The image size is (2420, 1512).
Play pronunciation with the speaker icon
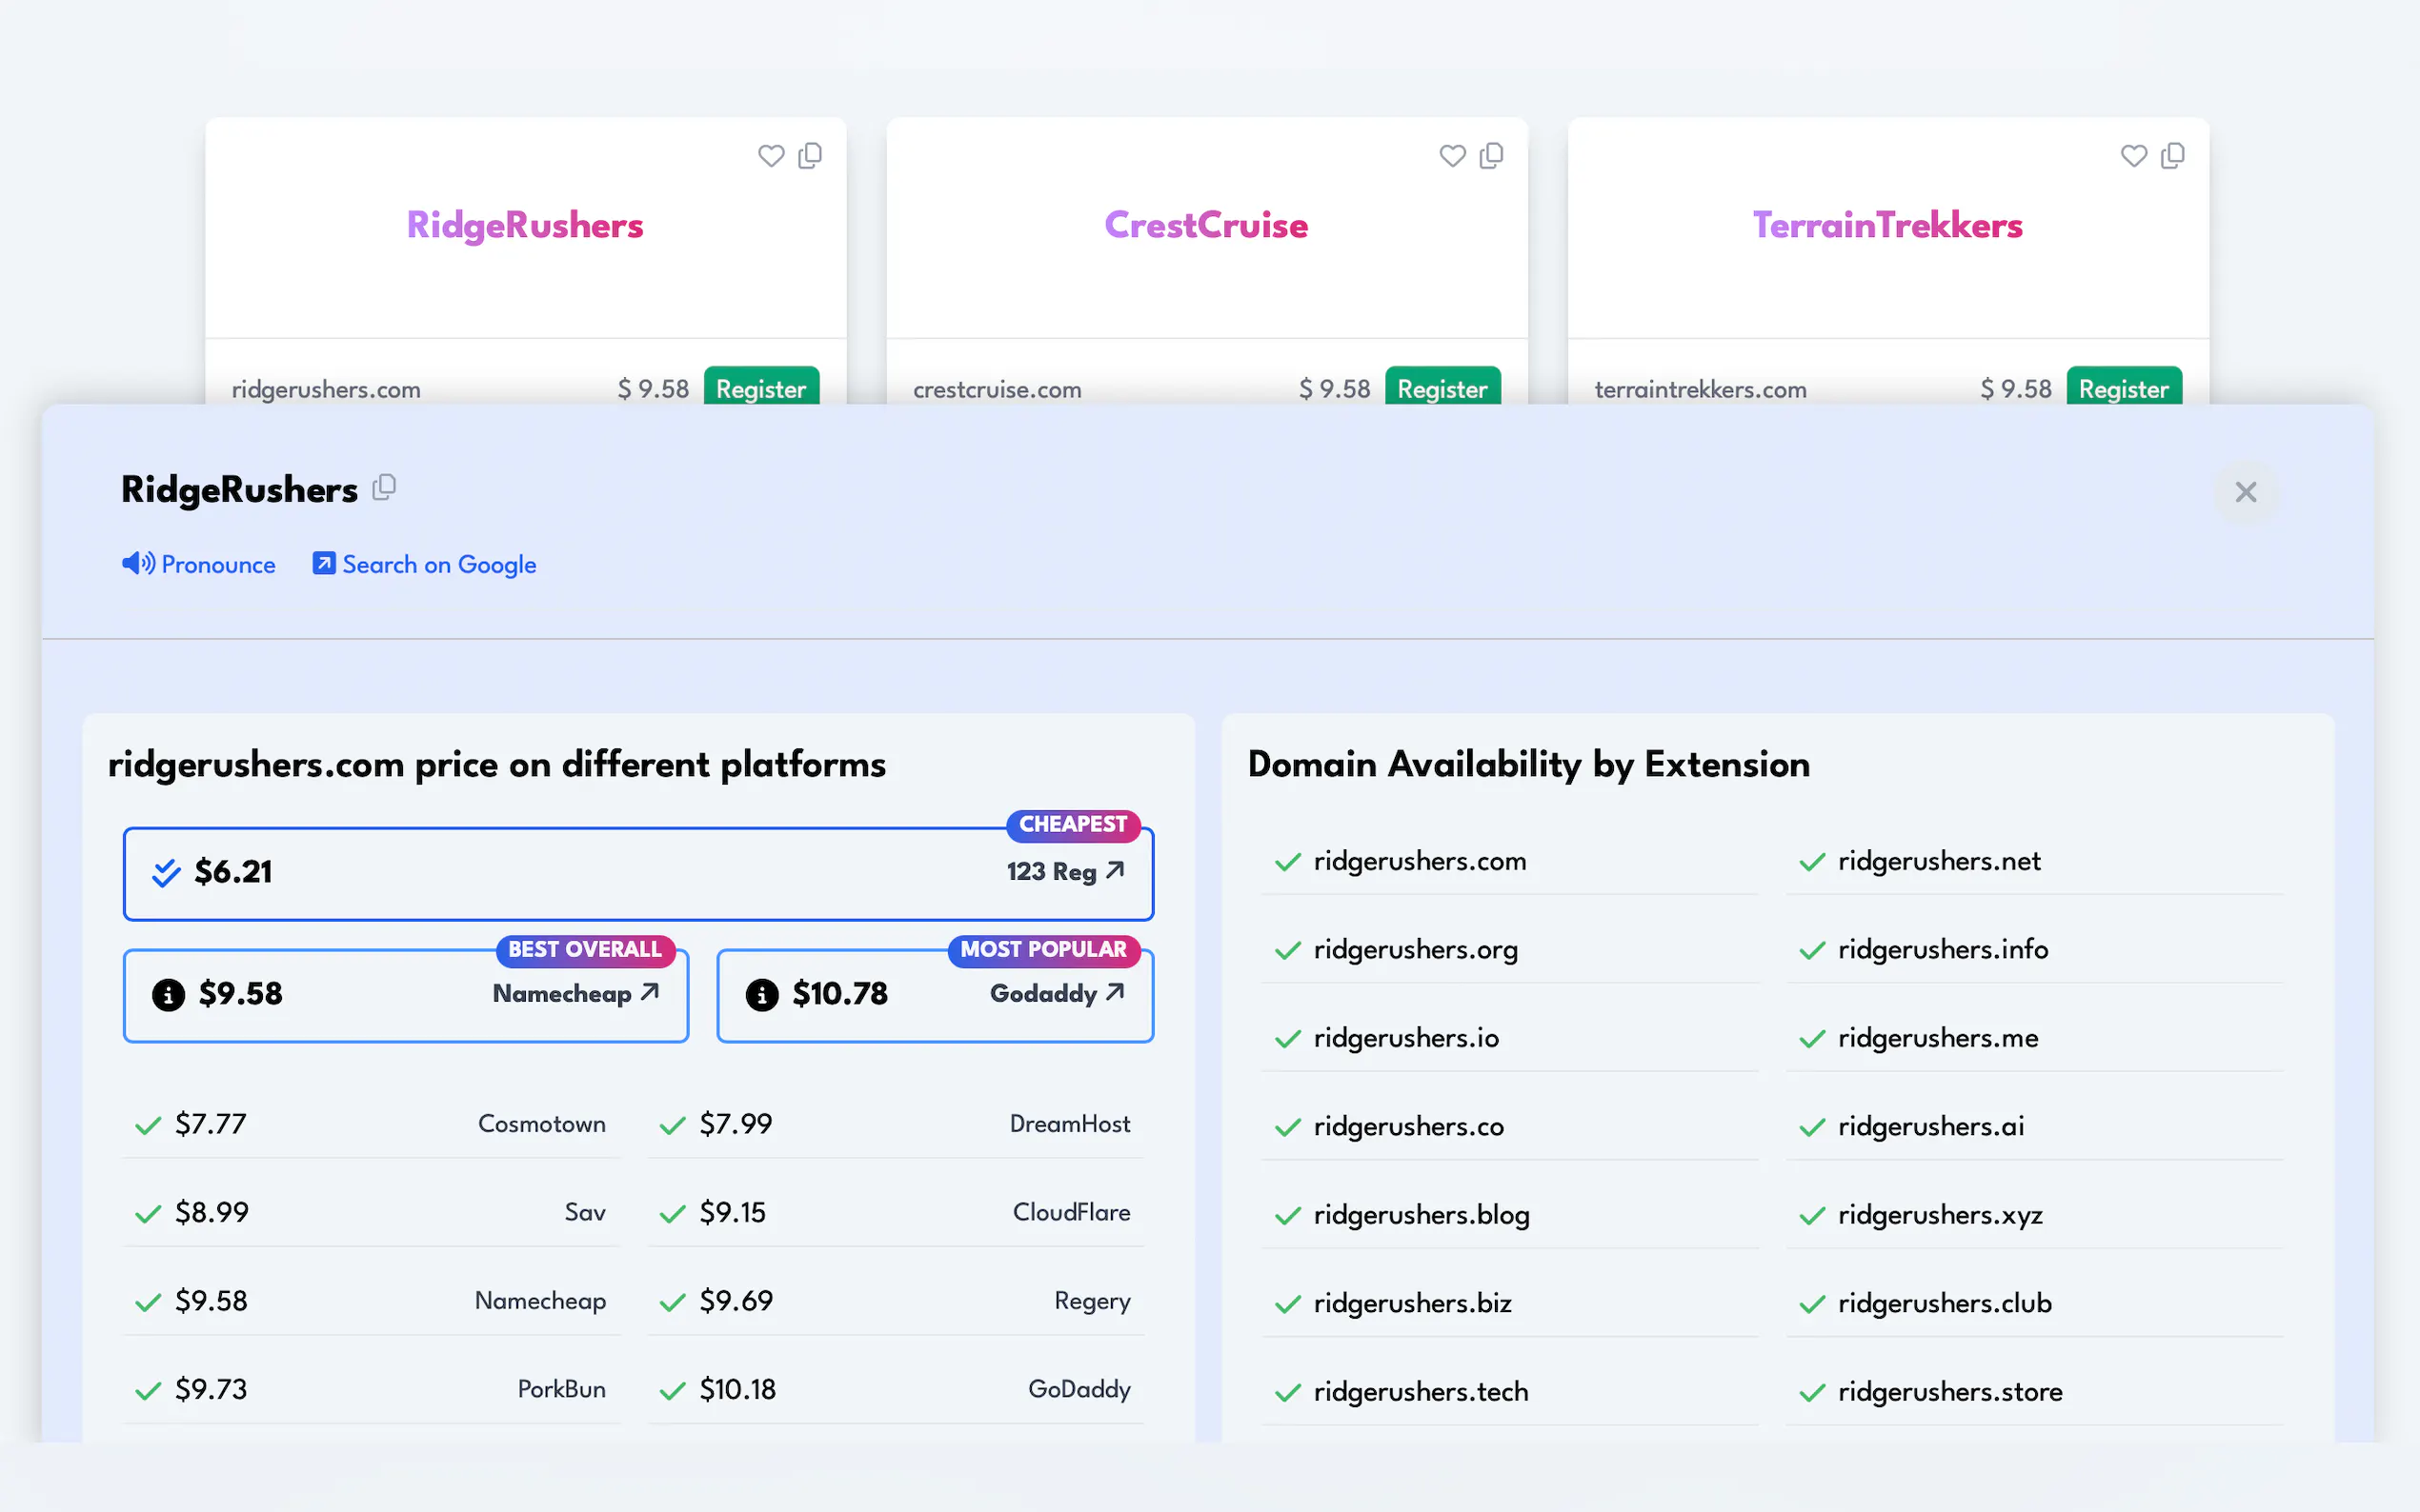(x=138, y=564)
